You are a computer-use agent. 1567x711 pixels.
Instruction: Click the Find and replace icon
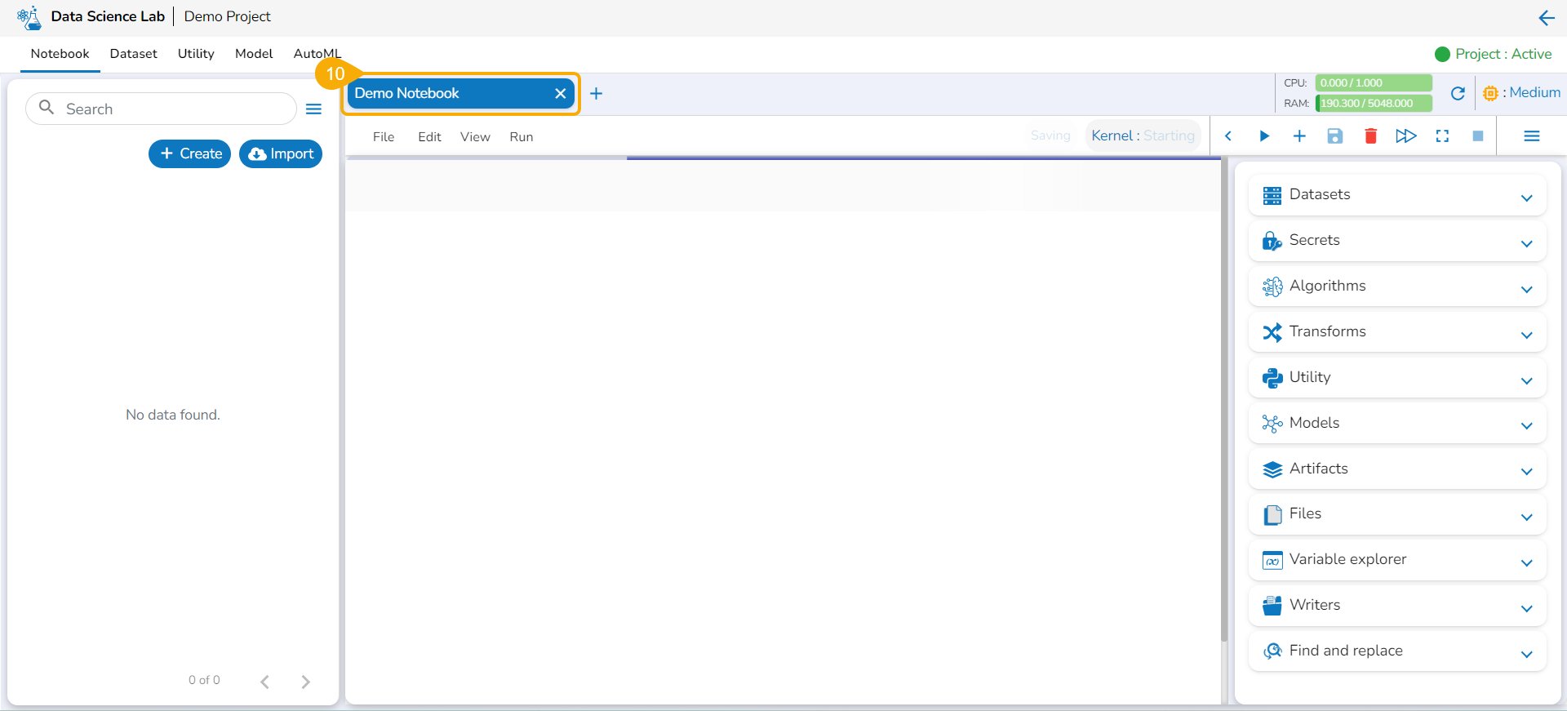click(x=1272, y=651)
